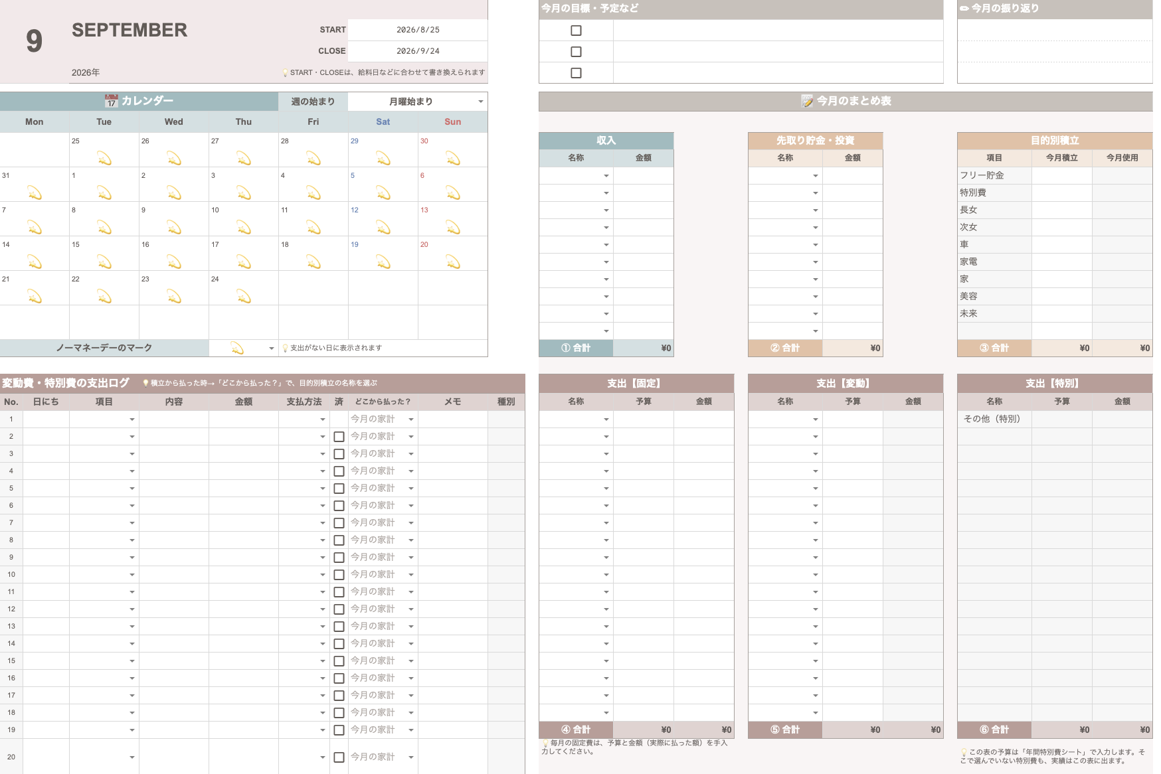Click the no-money-day icon on Saturday 29
The width and height of the screenshot is (1161, 774).
point(383,159)
